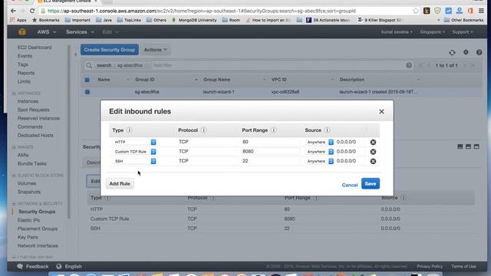Open Volumes in sidebar
This screenshot has height=276, width=491.
pyautogui.click(x=27, y=183)
